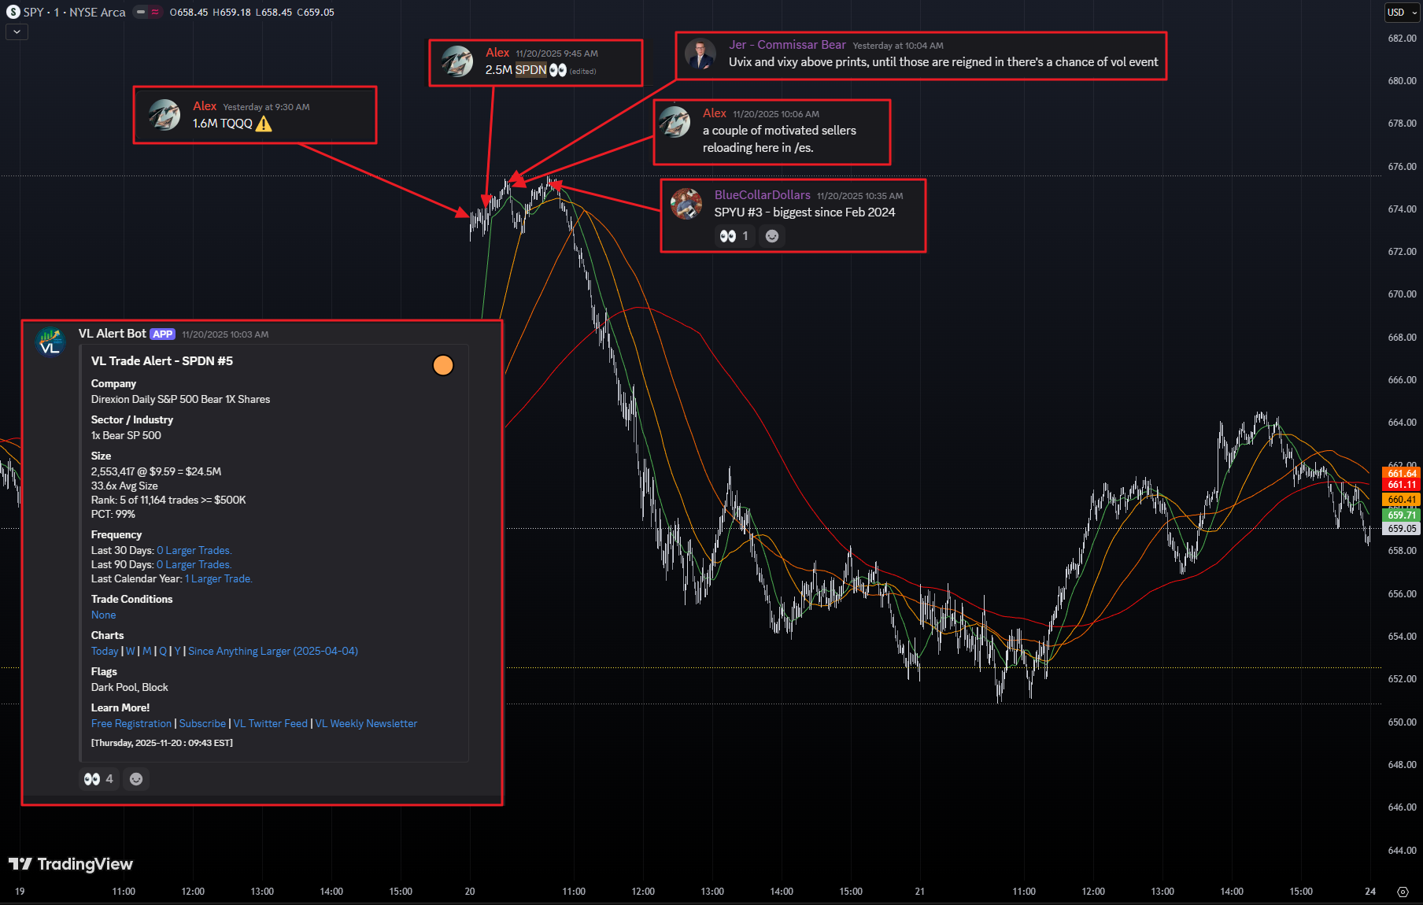Toggle eyes reaction with count 1 on SPYU message
The height and width of the screenshot is (905, 1423).
click(734, 236)
